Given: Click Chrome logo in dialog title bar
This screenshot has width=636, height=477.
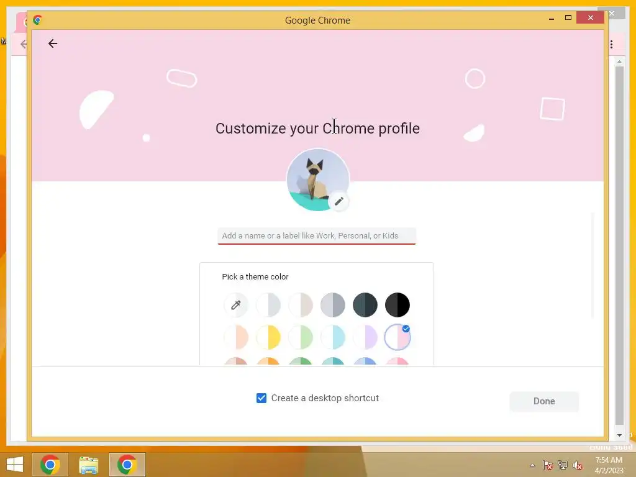Looking at the screenshot, I should point(38,20).
